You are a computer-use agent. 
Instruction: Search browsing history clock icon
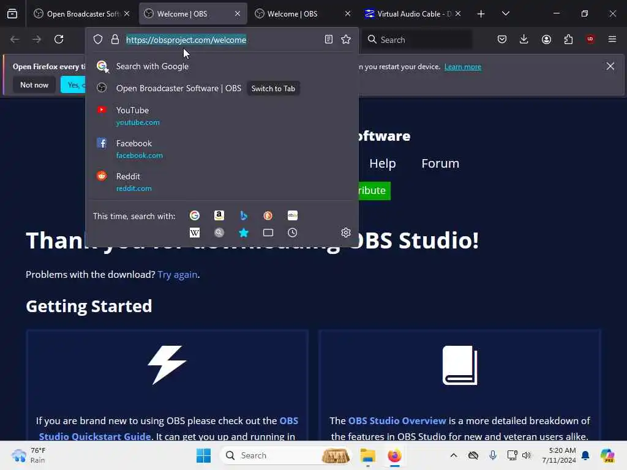pyautogui.click(x=293, y=233)
